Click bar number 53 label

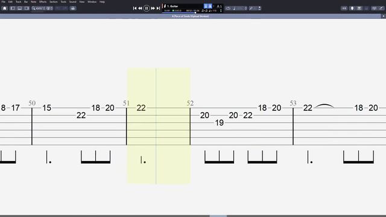pos(293,103)
